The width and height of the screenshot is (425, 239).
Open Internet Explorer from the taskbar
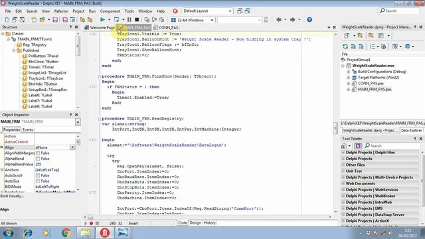27,233
